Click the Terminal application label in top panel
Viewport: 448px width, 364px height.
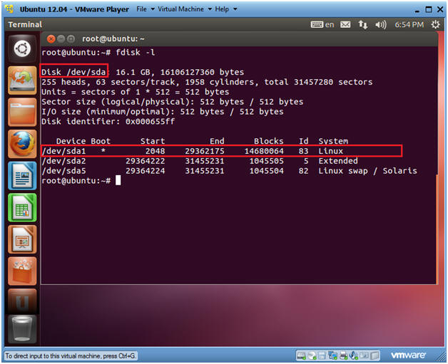[25, 24]
